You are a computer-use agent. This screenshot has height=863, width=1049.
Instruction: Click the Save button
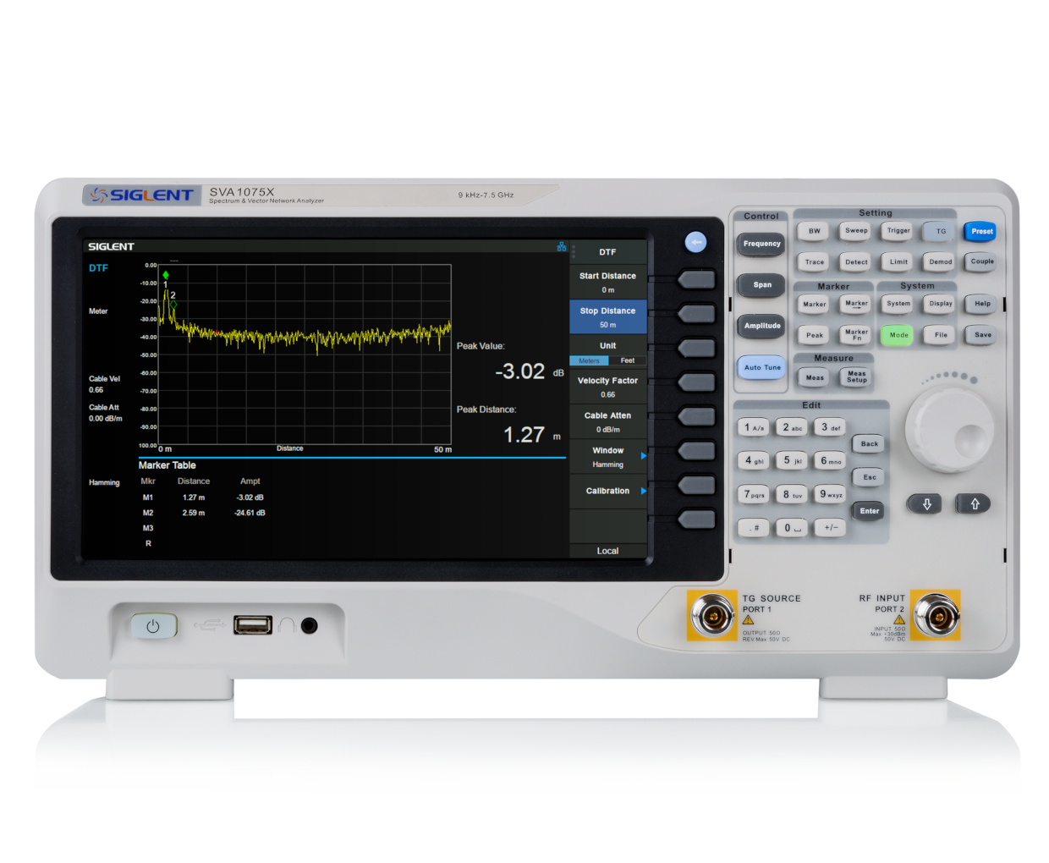click(x=982, y=335)
